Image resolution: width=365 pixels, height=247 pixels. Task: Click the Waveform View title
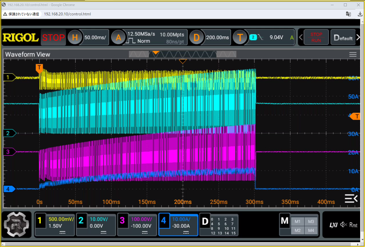tap(28, 54)
